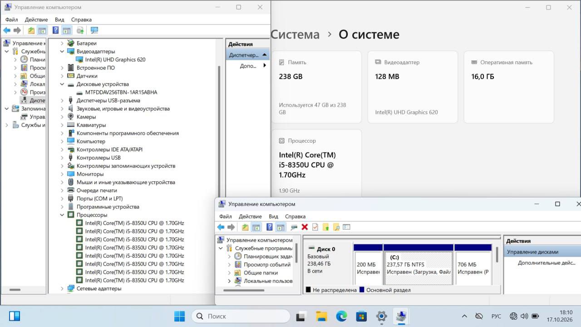Select the 200 МБ partition on Диск 0

(368, 268)
